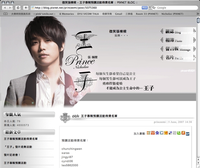Add to Google bookmarks G icon
The width and height of the screenshot is (200, 168).
(x=161, y=133)
